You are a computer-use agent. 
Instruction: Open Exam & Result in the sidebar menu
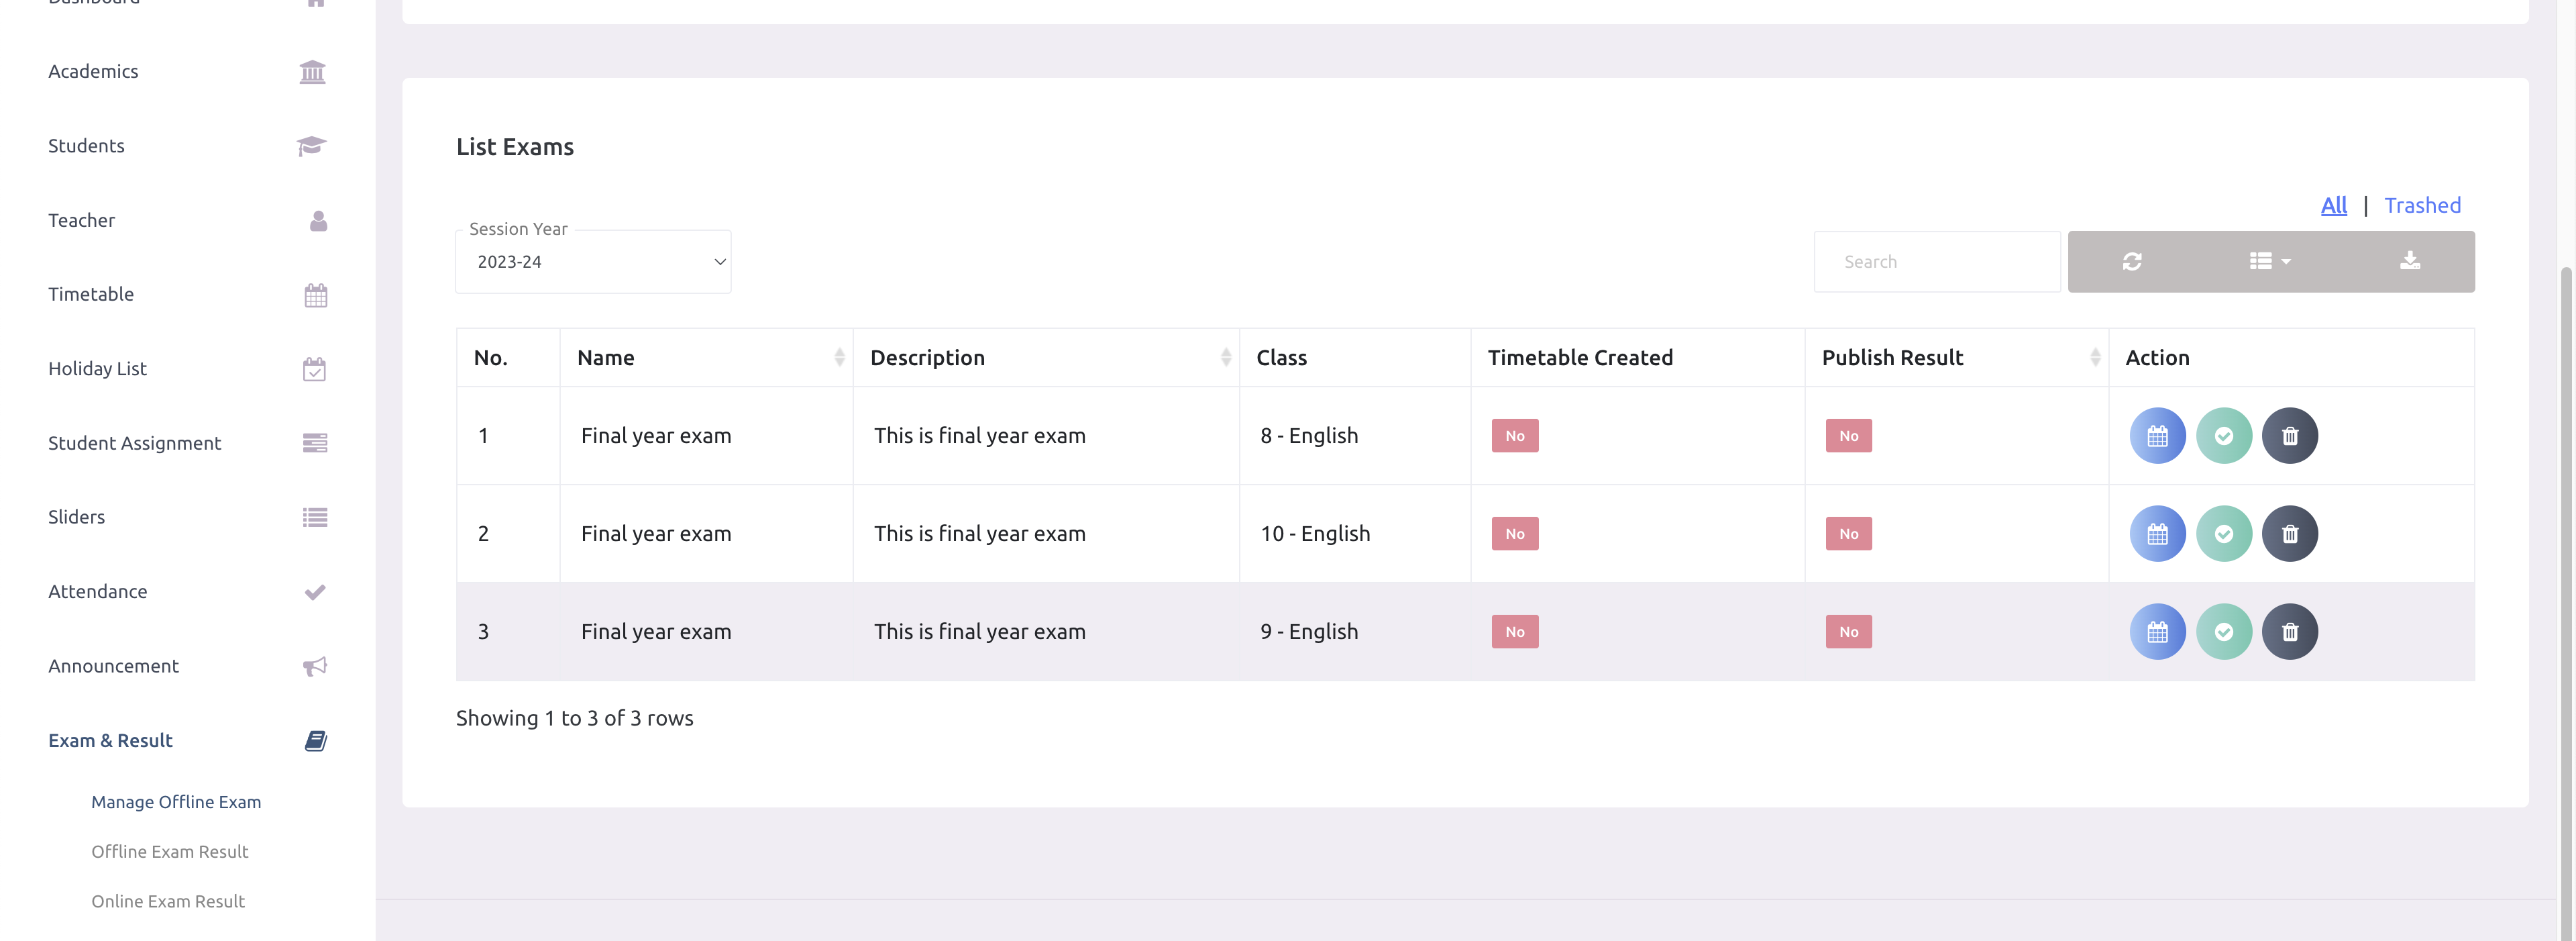pos(110,740)
